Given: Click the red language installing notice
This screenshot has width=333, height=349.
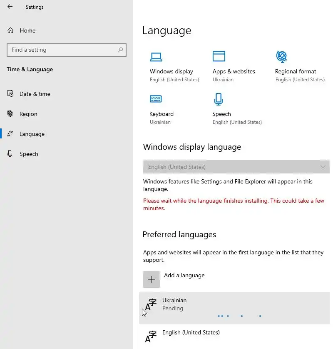Looking at the screenshot, I should coord(234,204).
